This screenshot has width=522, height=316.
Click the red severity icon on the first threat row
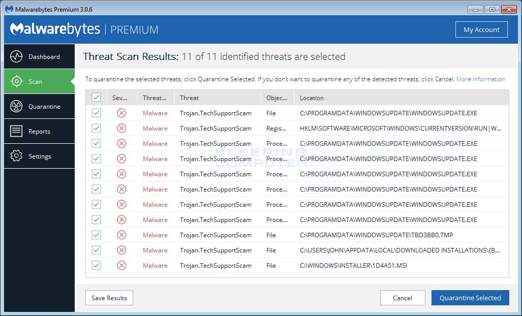(x=121, y=113)
